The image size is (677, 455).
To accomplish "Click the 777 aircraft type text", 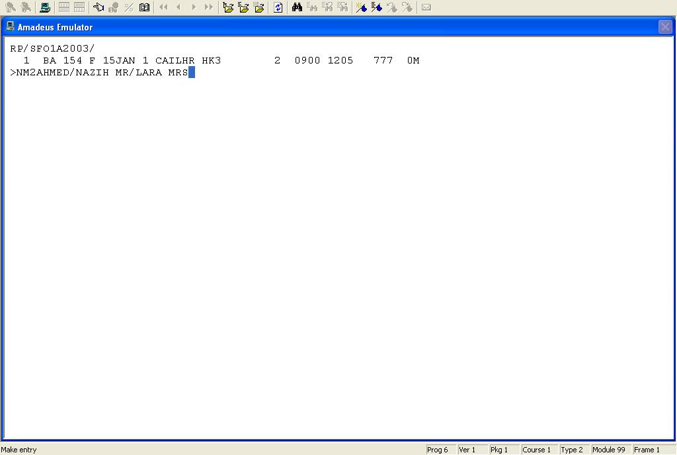I will [x=383, y=60].
